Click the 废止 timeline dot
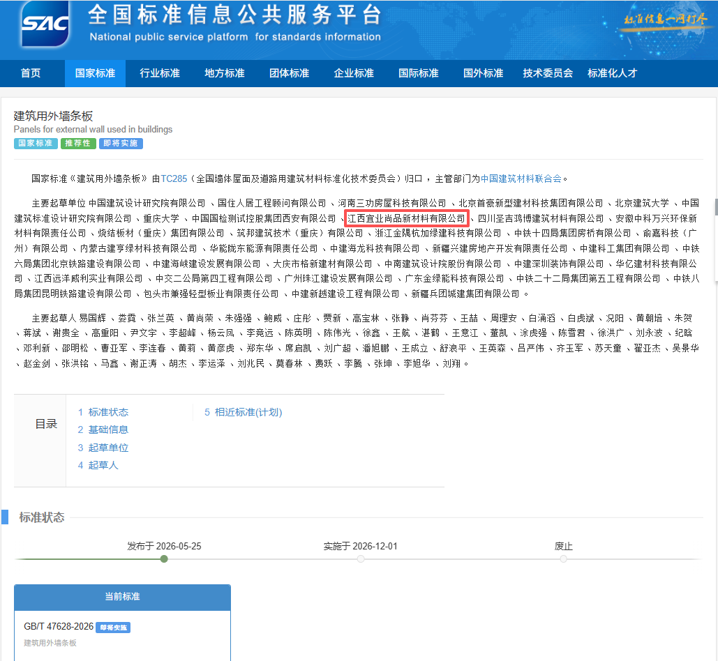Screen dimensions: 718x661 [x=563, y=559]
